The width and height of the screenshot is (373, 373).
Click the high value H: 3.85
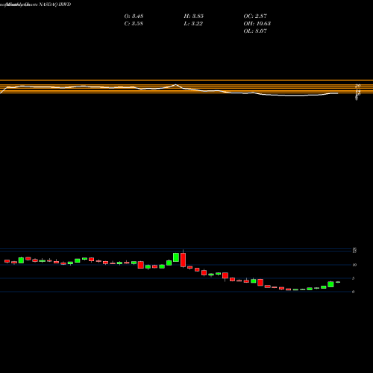click(x=194, y=16)
